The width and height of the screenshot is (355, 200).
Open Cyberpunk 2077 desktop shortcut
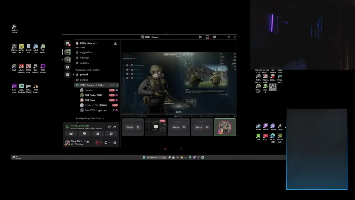click(258, 88)
